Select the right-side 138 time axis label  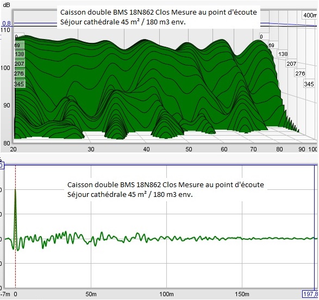(x=283, y=54)
